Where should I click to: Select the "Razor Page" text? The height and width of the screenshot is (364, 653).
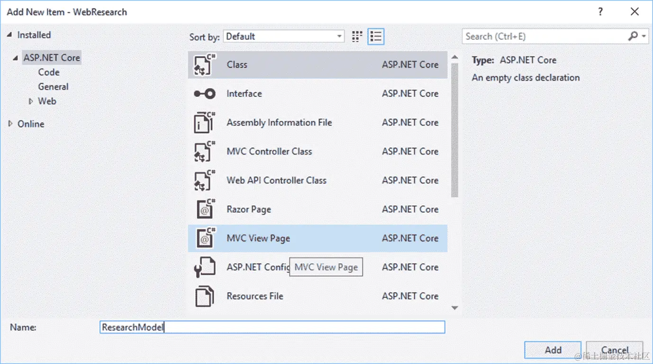click(x=249, y=209)
